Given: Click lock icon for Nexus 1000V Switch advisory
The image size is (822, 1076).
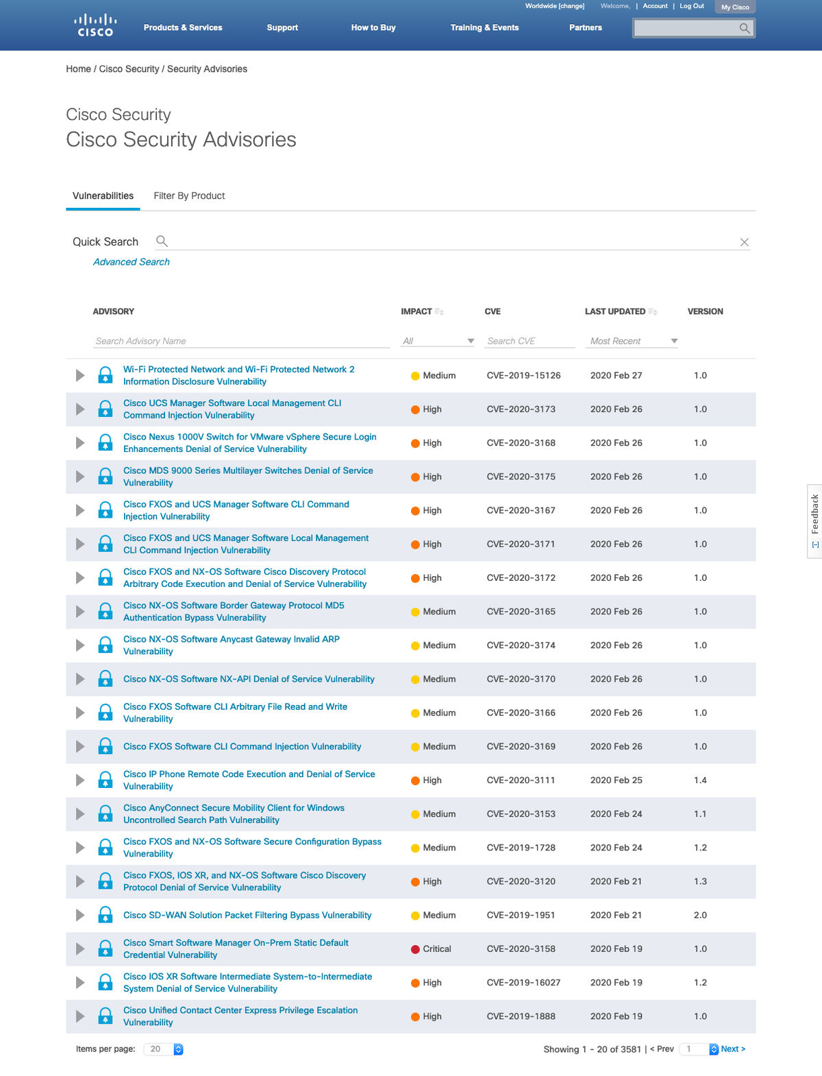Looking at the screenshot, I should (105, 442).
